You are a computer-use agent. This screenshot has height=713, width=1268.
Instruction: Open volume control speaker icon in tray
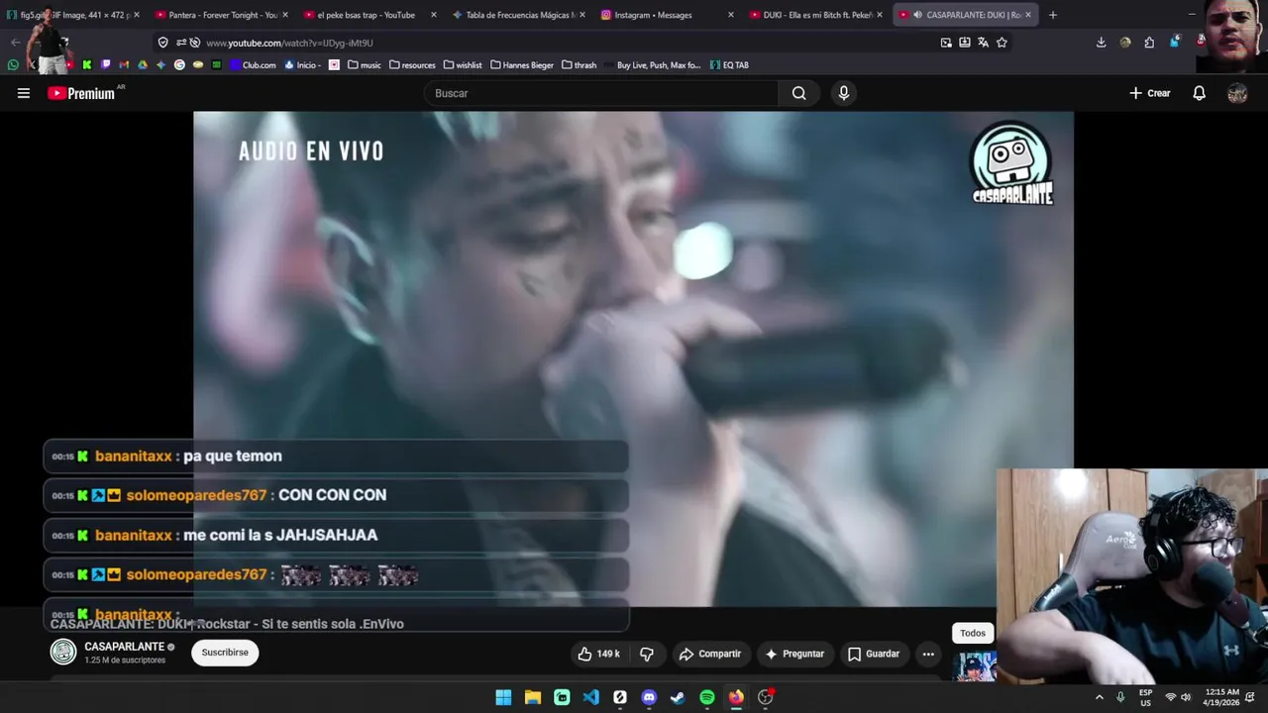point(1186,697)
